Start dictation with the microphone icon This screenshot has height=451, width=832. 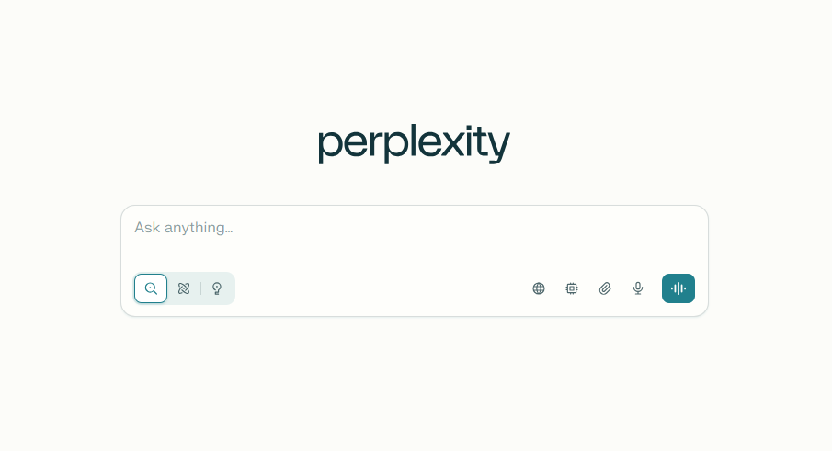pos(638,288)
